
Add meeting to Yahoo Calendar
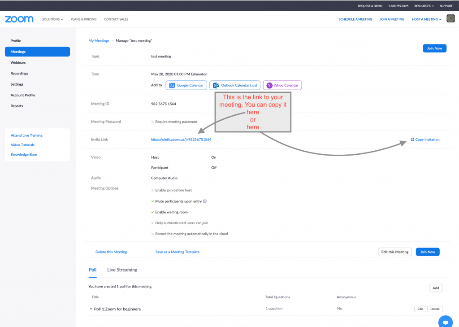point(282,85)
